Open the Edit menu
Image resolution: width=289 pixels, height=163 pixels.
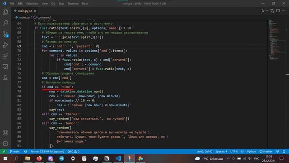[20, 4]
